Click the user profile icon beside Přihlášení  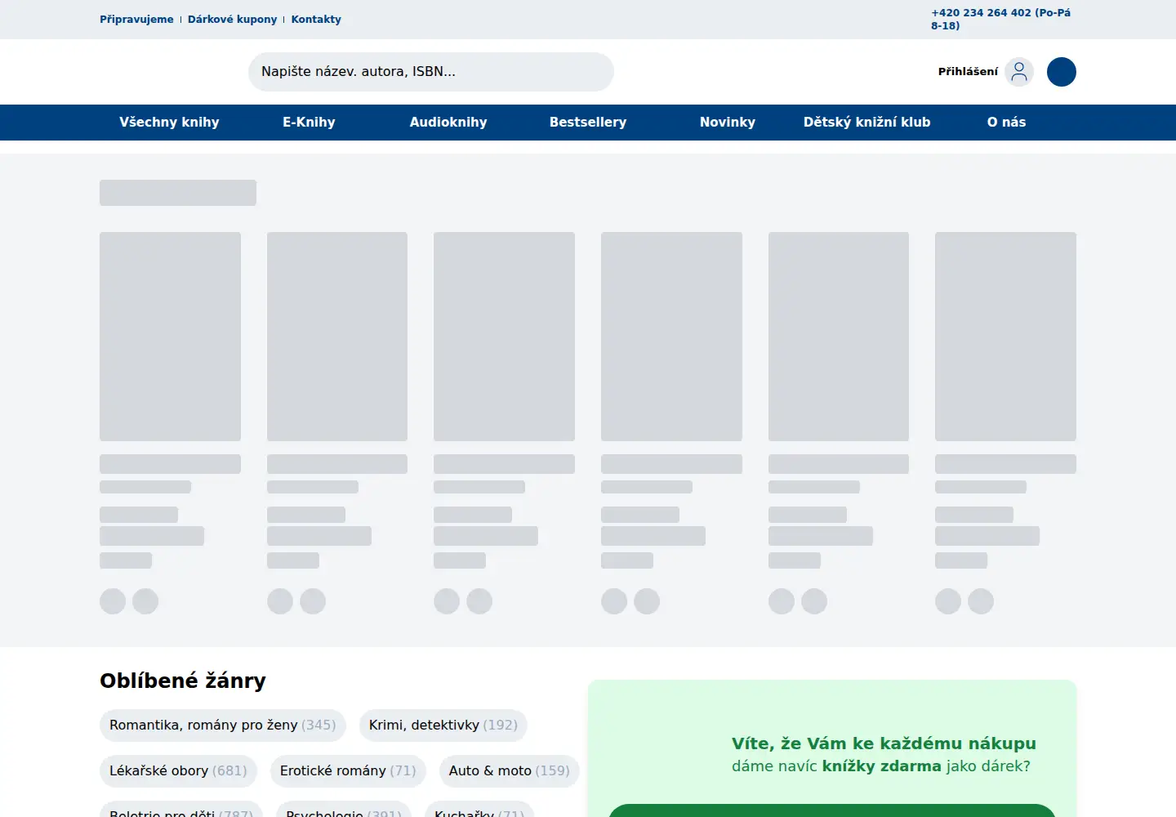point(1019,72)
